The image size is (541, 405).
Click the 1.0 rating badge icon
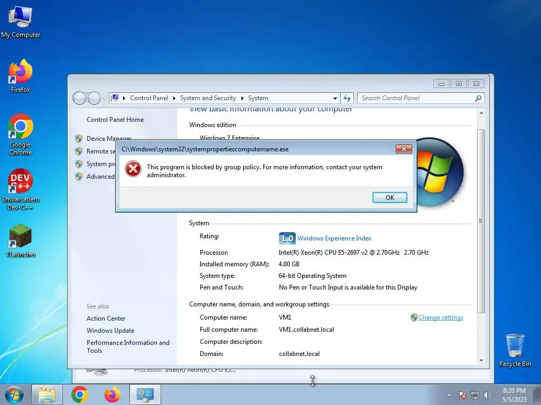287,238
